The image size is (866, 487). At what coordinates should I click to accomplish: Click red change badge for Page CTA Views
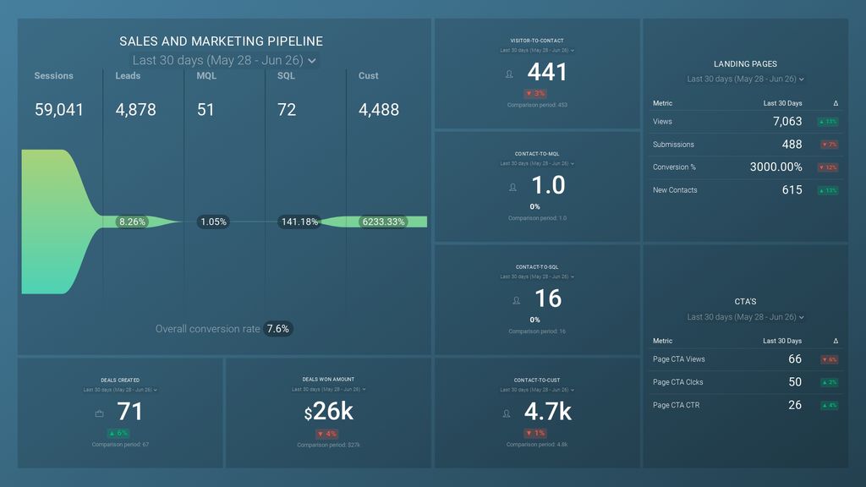click(x=829, y=359)
